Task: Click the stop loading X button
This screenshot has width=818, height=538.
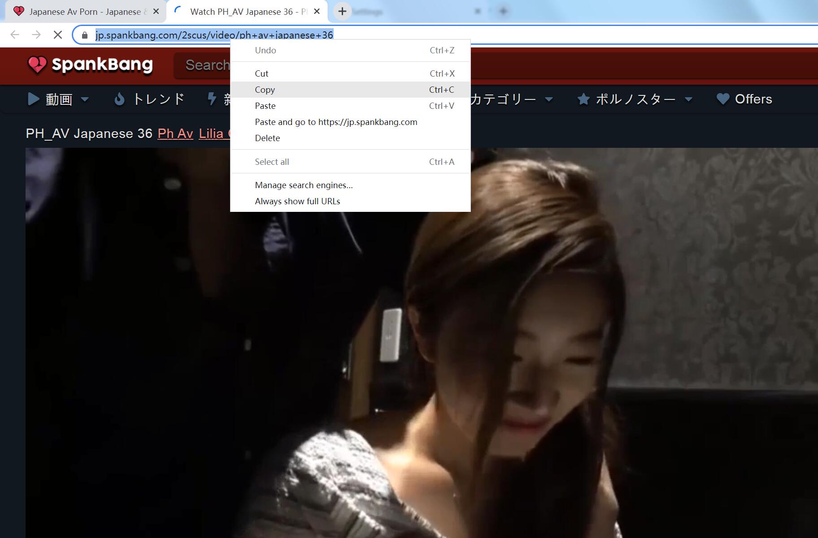Action: pyautogui.click(x=58, y=34)
